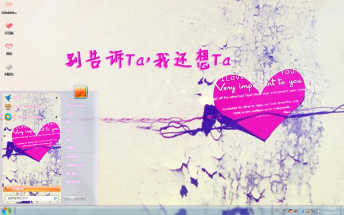Open the shutdown options arrow beside Shut down
The width and height of the screenshot is (344, 215).
tap(83, 198)
